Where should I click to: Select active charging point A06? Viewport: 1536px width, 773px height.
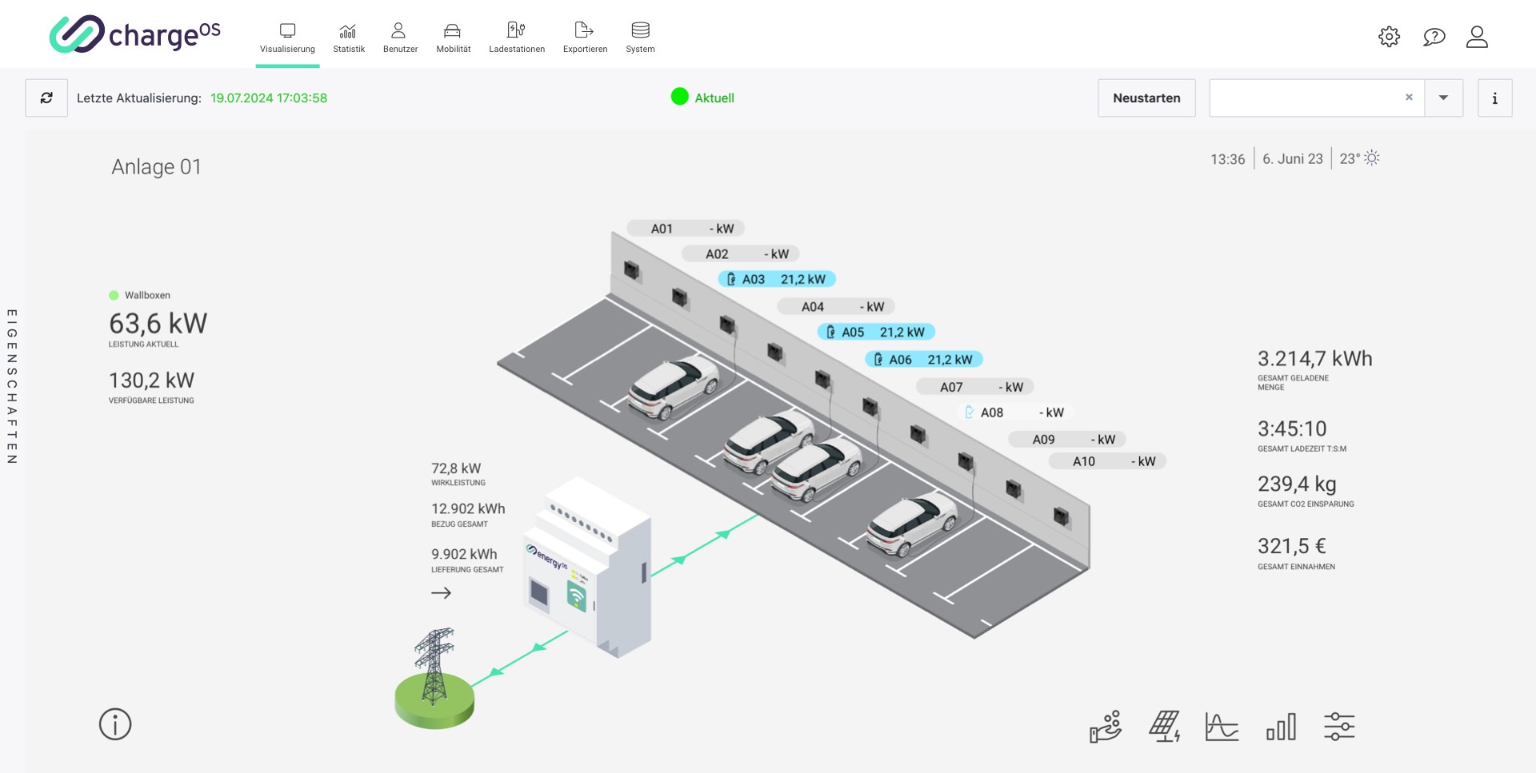[924, 360]
